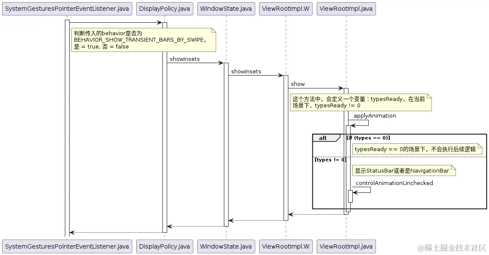Click the alt fragment label tab
This screenshot has height=255, width=489.
coord(323,138)
